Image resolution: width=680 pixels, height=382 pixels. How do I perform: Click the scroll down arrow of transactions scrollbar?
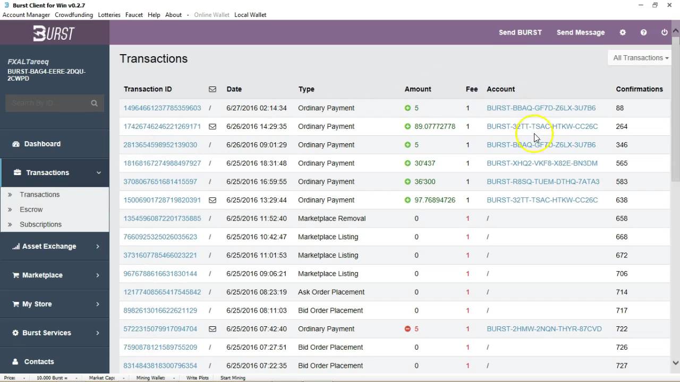point(675,363)
